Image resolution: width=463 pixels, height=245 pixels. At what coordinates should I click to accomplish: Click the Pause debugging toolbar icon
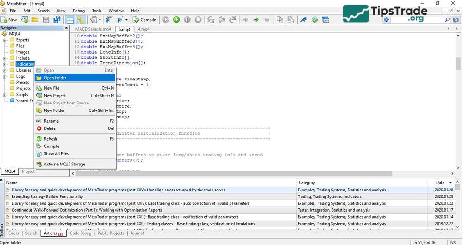click(187, 20)
